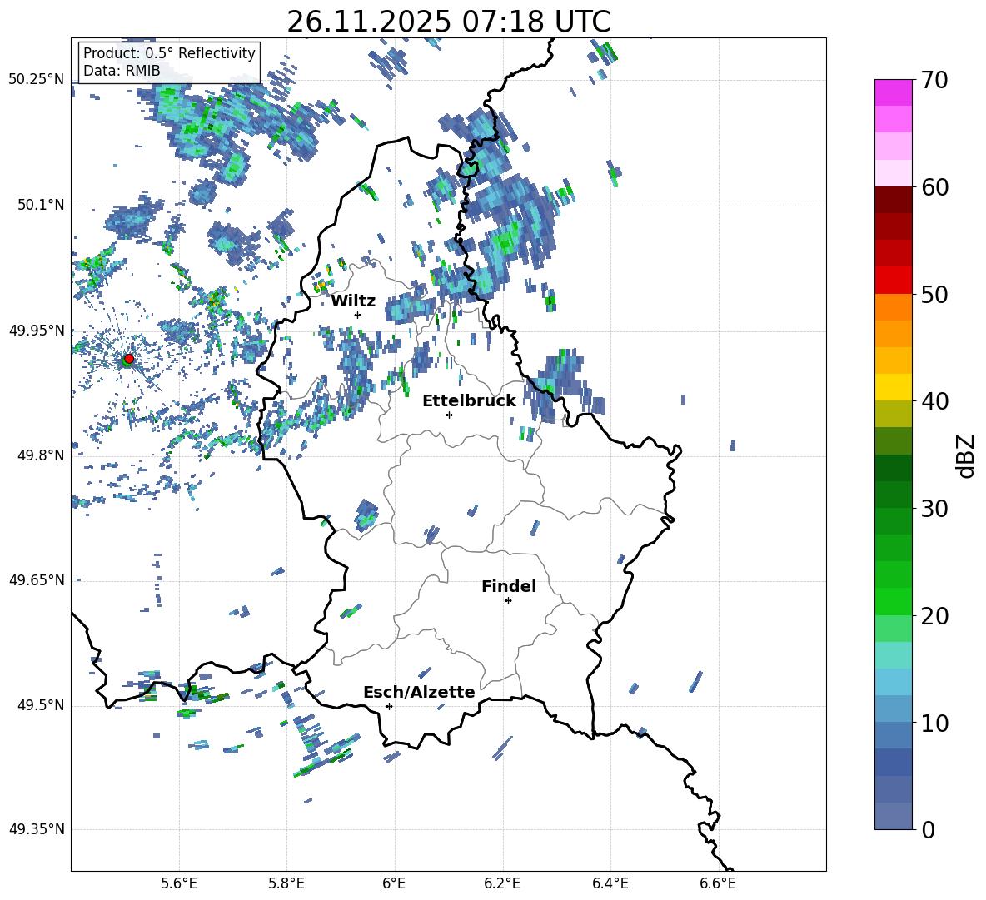The width and height of the screenshot is (986, 900).
Task: Click the 26.11.2025 07:18 UTC title
Action: point(449,22)
